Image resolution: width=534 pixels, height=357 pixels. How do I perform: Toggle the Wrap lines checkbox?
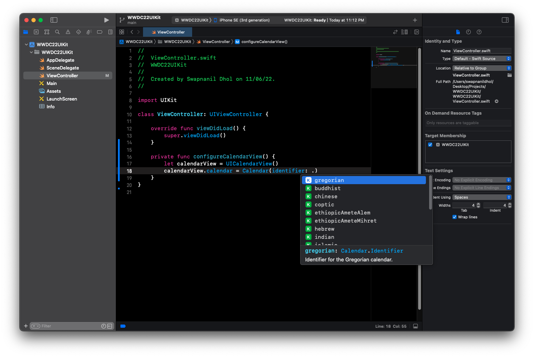tap(455, 217)
